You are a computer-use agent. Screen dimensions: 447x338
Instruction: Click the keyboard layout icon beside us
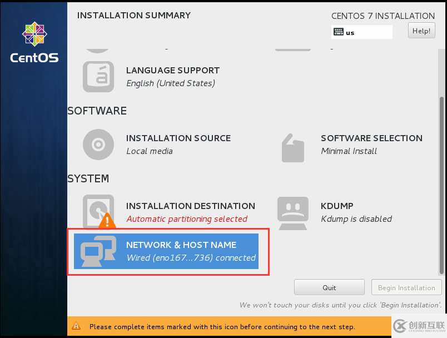click(x=339, y=32)
